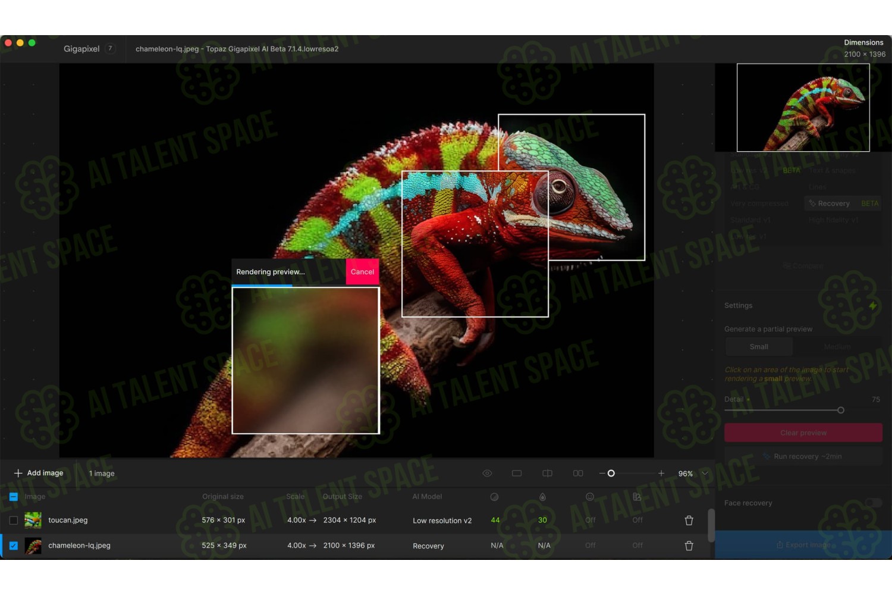This screenshot has height=595, width=892.
Task: Click the Compare models button
Action: point(803,266)
